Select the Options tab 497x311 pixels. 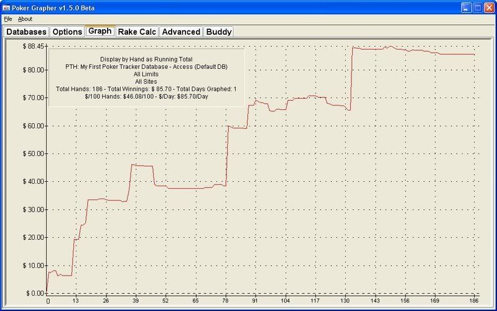coord(67,32)
